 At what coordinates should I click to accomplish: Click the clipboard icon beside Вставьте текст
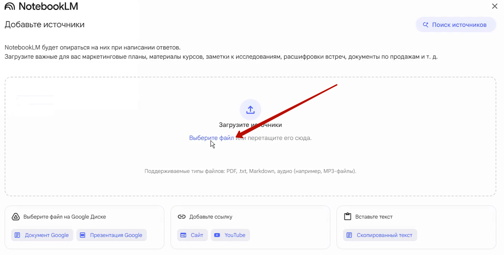coord(348,217)
